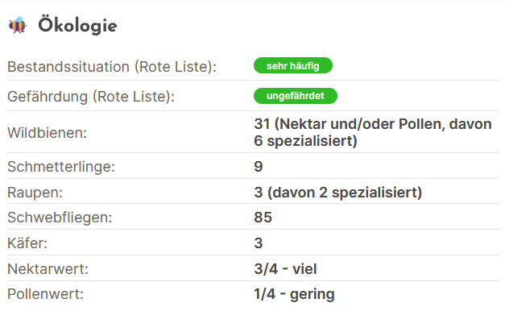This screenshot has width=509, height=311.
Task: Click the Raupen label
Action: click(35, 193)
